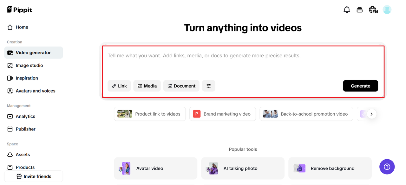Open the notifications bell
Image resolution: width=406 pixels, height=185 pixels.
[347, 10]
